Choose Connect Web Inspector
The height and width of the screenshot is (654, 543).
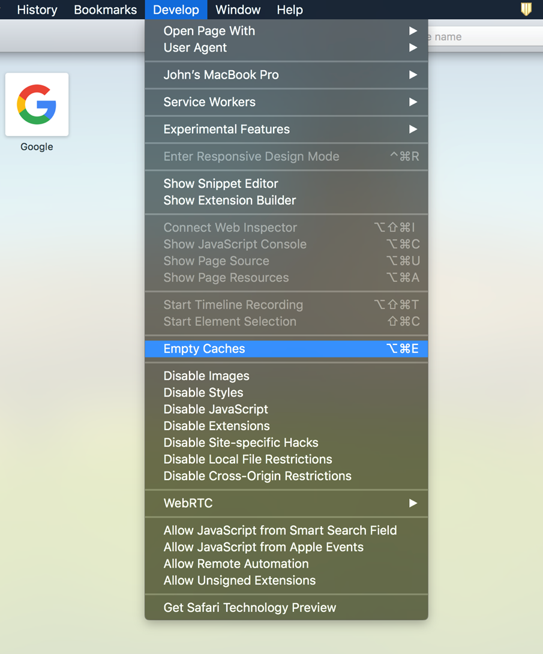tap(287, 227)
